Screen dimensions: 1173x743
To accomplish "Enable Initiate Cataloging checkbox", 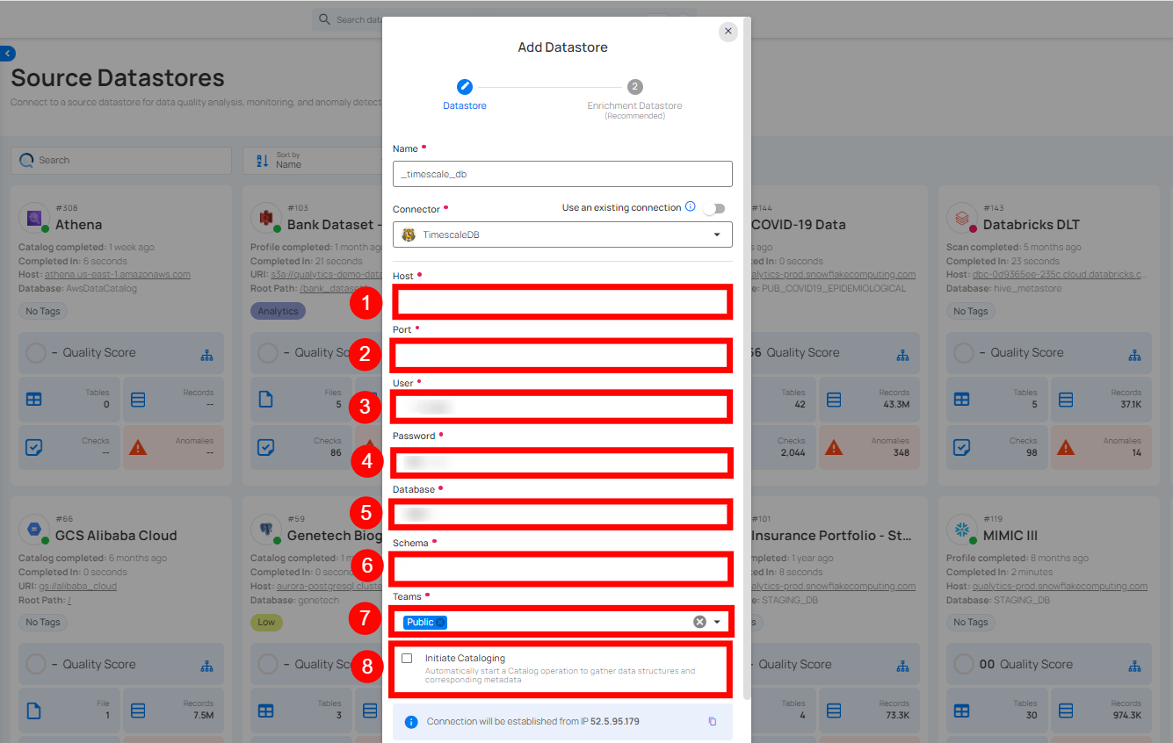I will pos(407,658).
